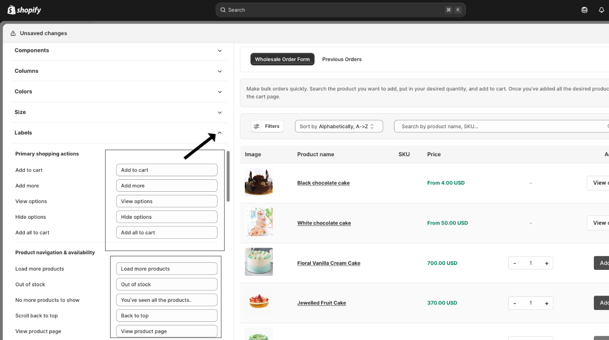Click the Jewelled Fruit Cake thumbnail image
This screenshot has width=609, height=340.
259,302
